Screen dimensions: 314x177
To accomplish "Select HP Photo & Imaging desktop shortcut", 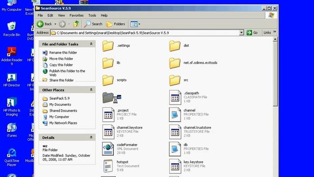I will point(12,107).
